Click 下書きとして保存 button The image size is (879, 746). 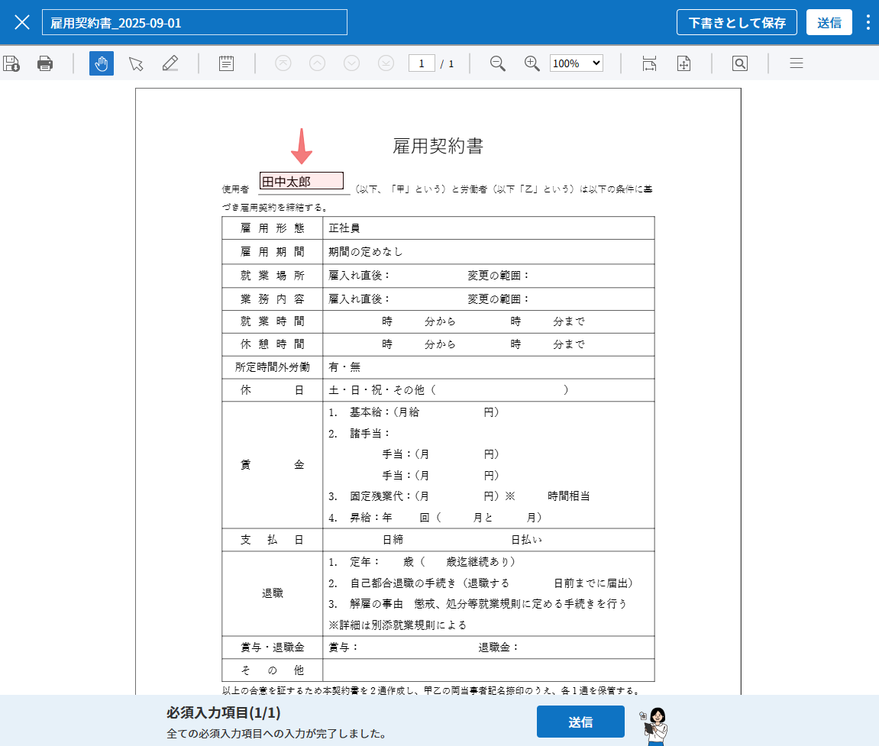tap(736, 22)
